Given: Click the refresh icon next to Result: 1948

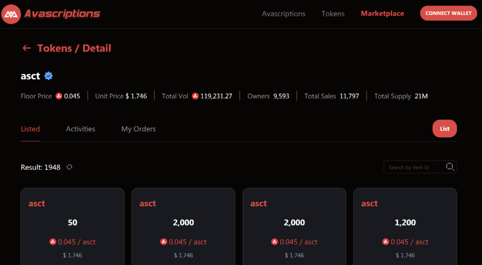Looking at the screenshot, I should (69, 167).
